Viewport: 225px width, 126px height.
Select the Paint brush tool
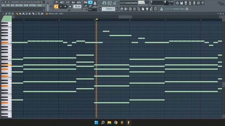(x=20, y=14)
